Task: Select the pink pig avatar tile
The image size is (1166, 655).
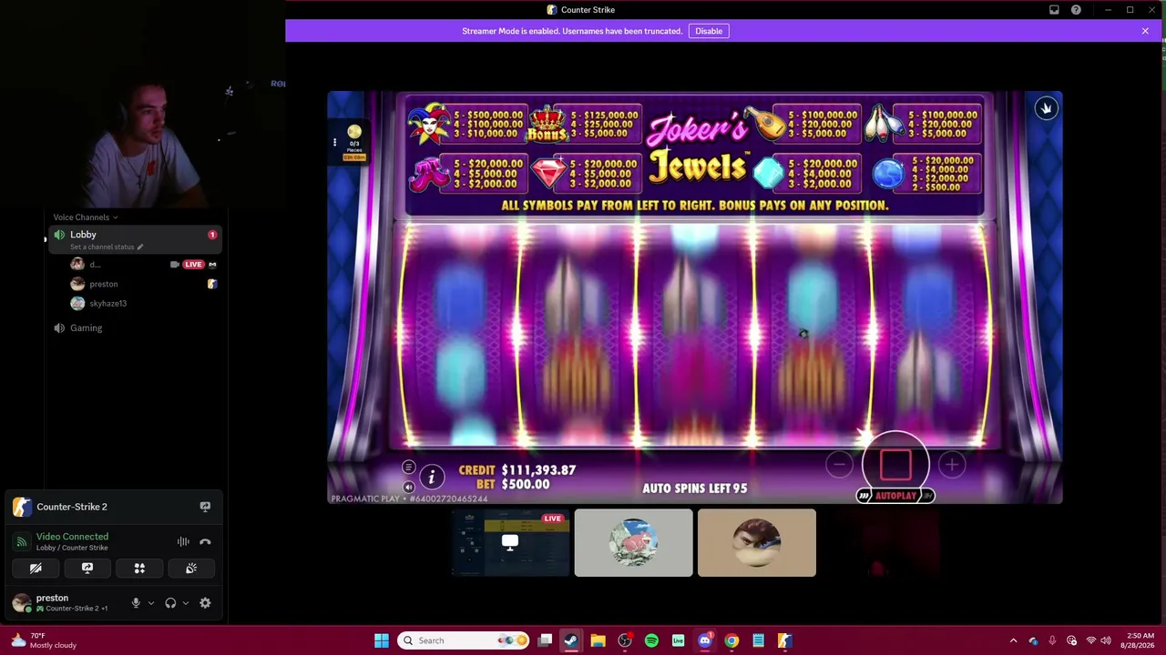Action: point(634,543)
